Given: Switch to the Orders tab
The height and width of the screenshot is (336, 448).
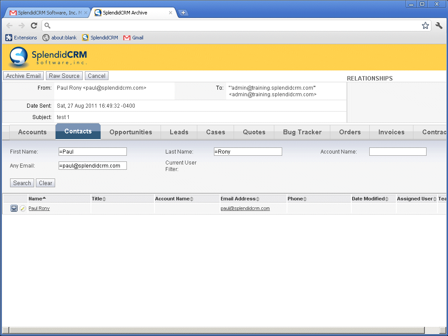Looking at the screenshot, I should click(350, 132).
